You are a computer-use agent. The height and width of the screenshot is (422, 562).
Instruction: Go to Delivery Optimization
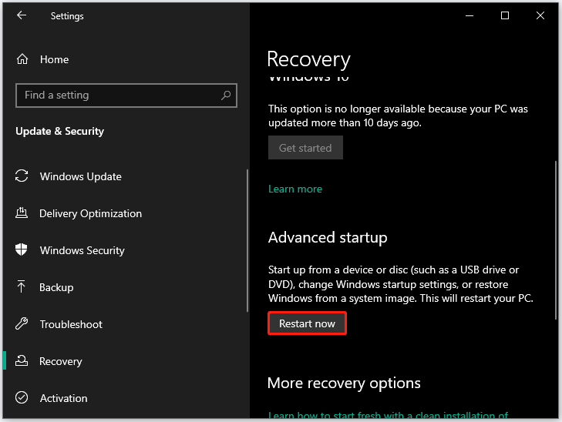click(x=91, y=213)
